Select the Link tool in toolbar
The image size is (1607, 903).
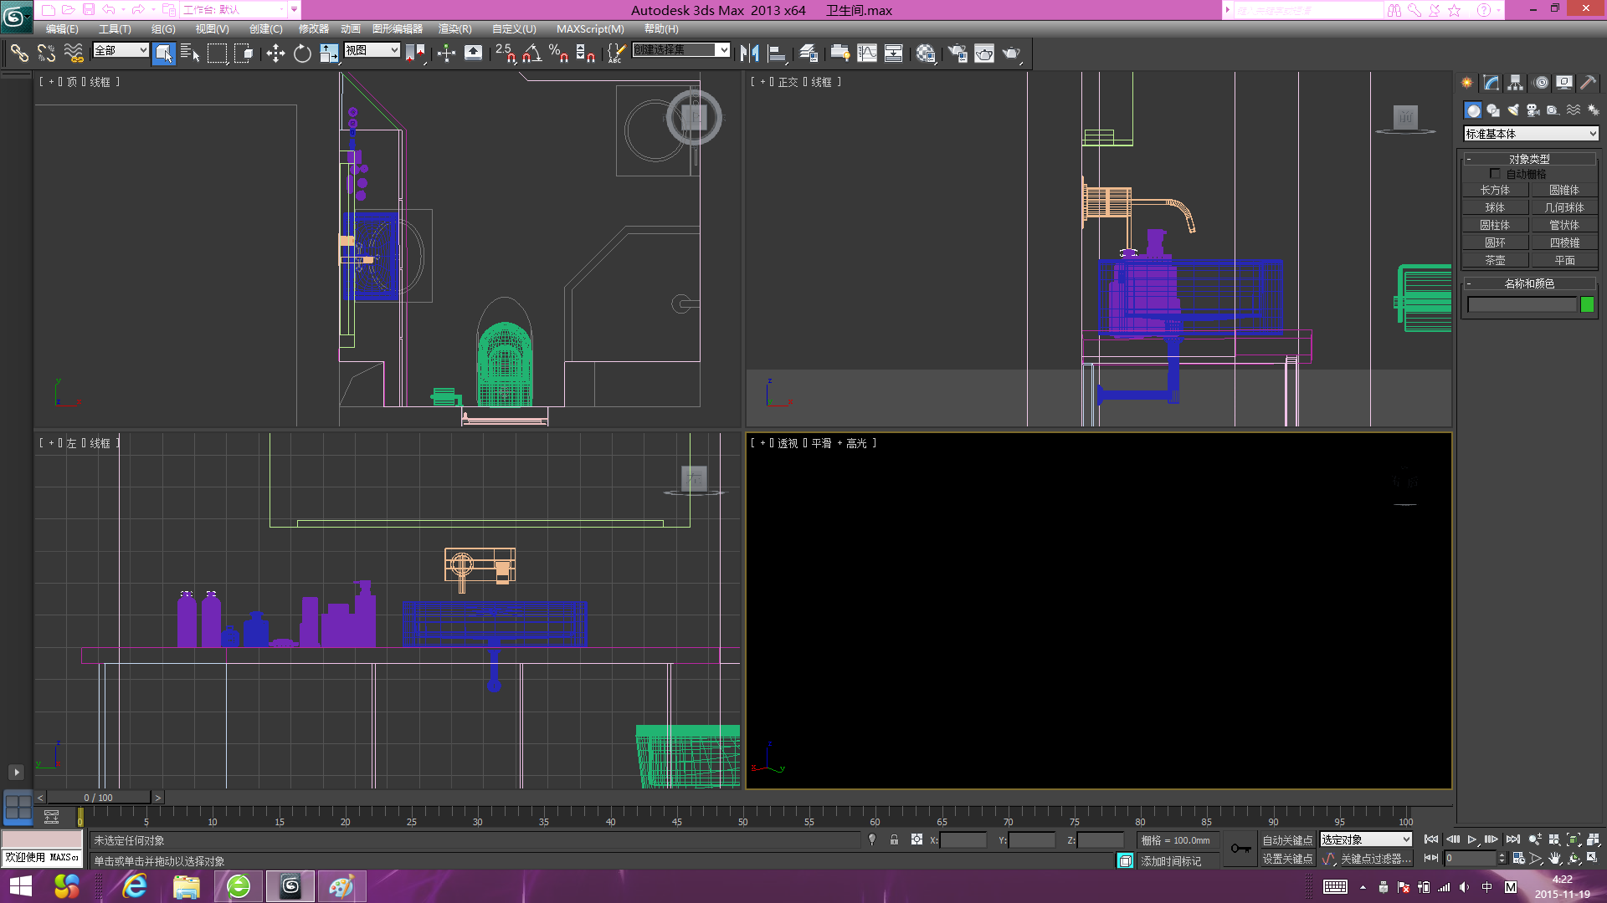tap(18, 54)
